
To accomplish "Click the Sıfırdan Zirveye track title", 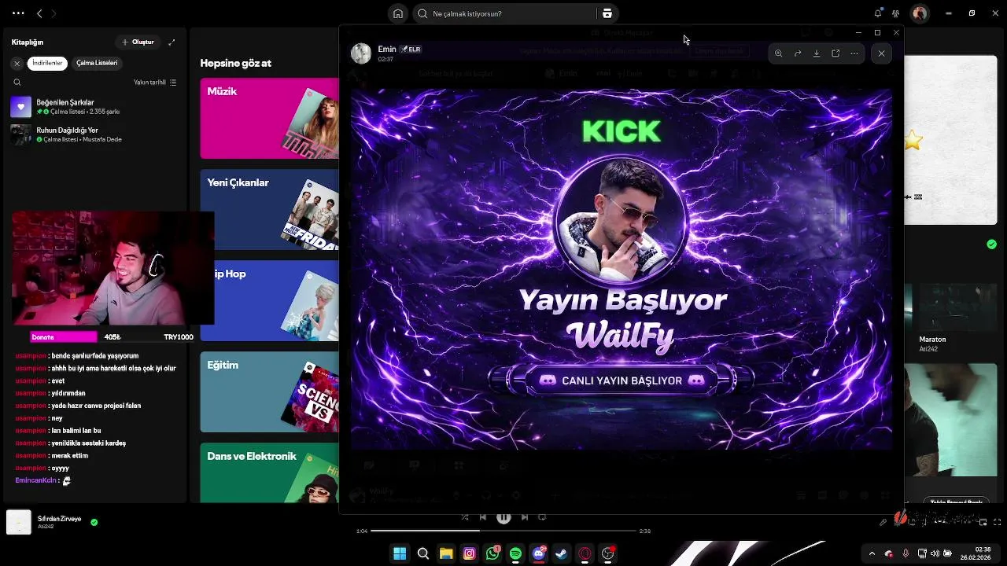I will (60, 519).
